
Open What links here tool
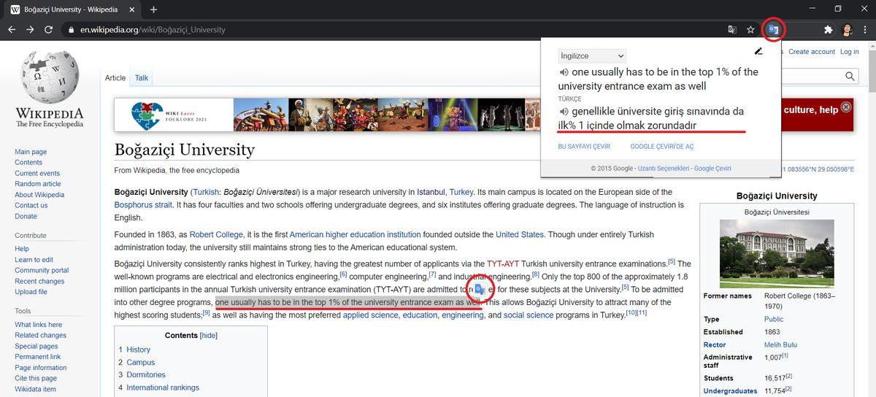coord(38,325)
